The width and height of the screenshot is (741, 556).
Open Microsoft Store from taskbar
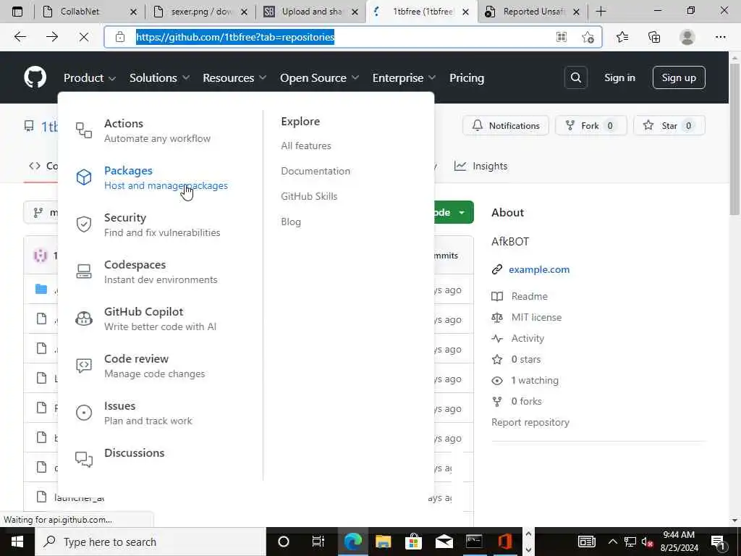(413, 542)
